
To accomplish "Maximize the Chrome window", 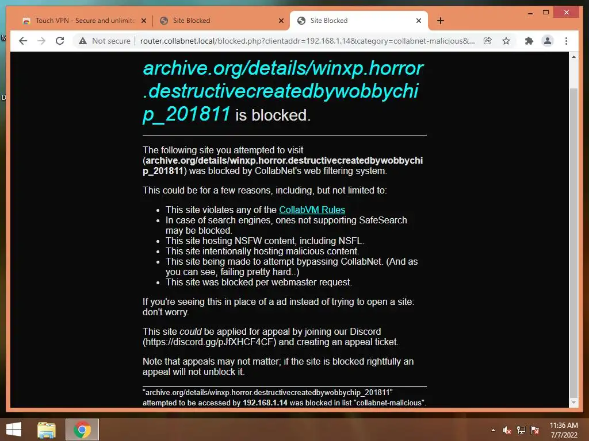I will pos(546,13).
